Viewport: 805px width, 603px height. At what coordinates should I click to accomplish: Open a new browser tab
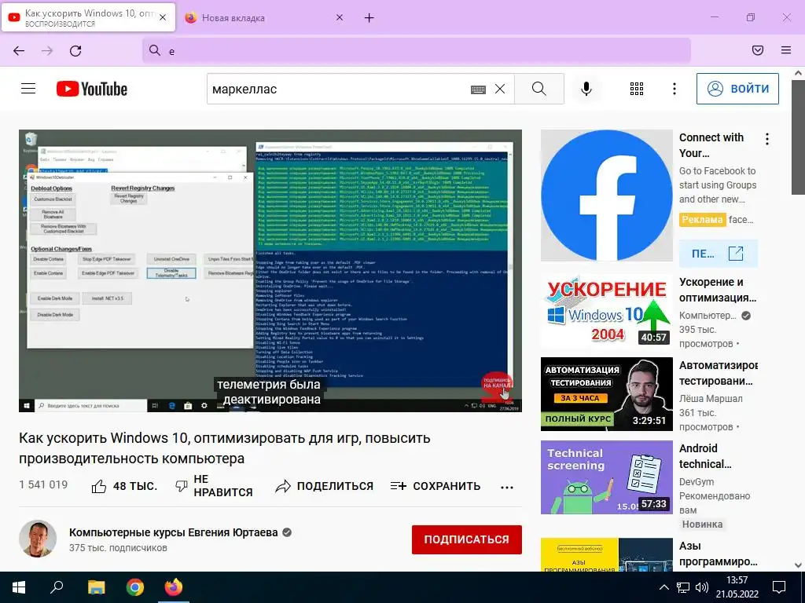click(369, 18)
